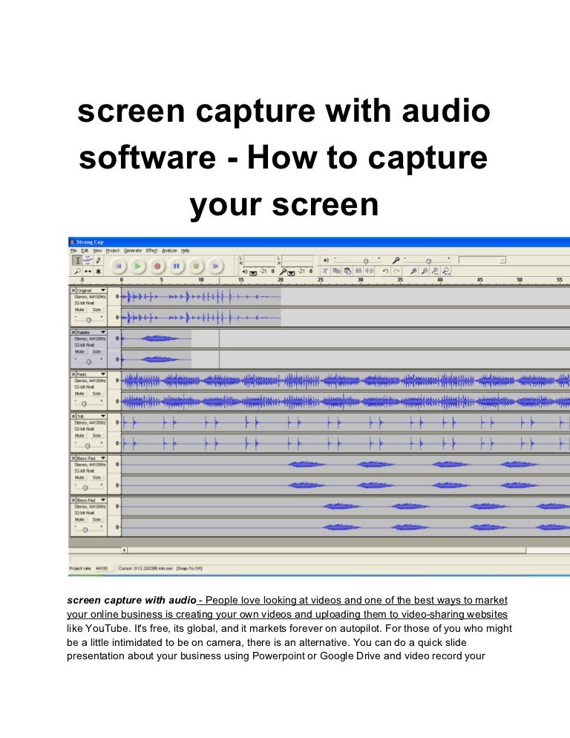
Task: Click the Stop transport button
Action: [x=196, y=266]
